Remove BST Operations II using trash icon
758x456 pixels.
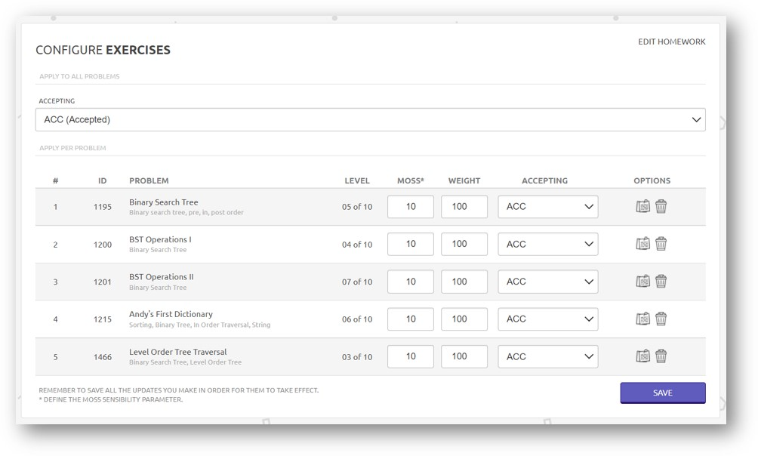[x=661, y=282]
